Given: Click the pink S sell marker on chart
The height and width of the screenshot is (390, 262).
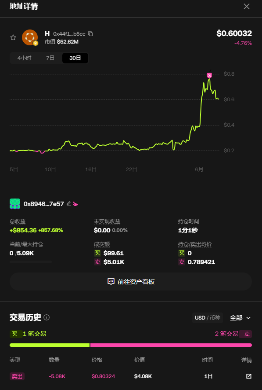Looking at the screenshot, I should coord(209,75).
